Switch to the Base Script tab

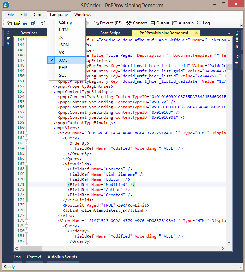pos(110,33)
